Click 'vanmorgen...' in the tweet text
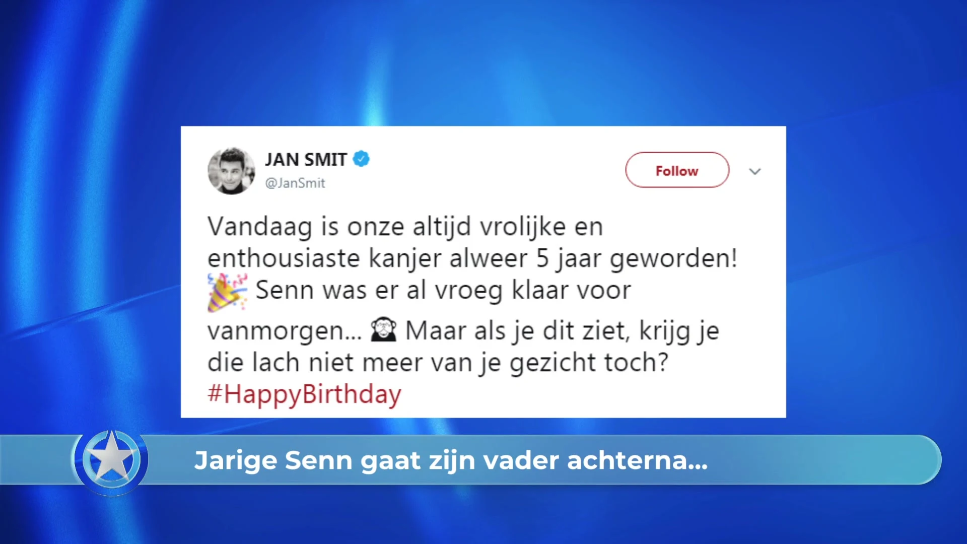 [x=285, y=331]
